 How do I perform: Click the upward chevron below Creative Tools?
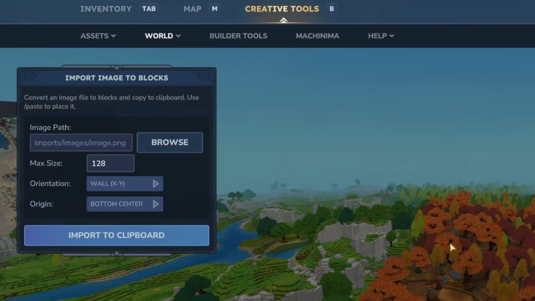pos(283,20)
